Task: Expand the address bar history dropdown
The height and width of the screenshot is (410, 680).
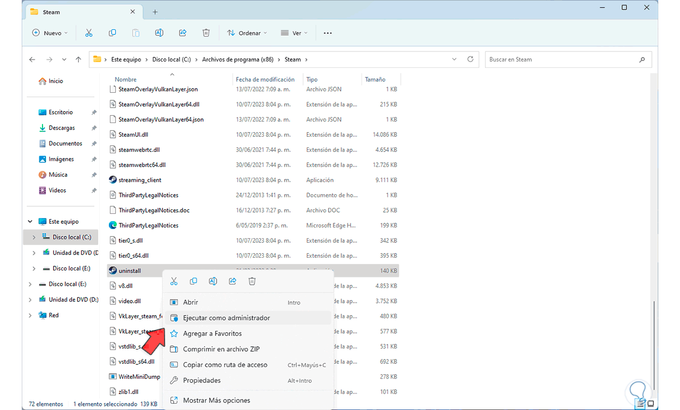Action: 454,59
